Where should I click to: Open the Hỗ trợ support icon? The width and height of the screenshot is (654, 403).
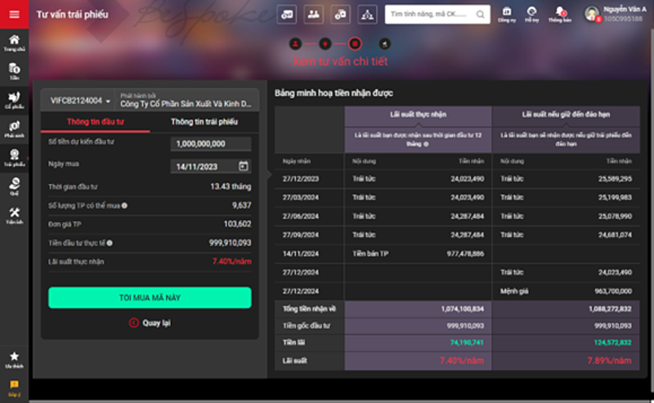click(532, 14)
